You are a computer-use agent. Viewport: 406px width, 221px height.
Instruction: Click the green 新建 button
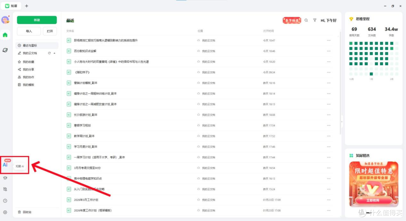point(37,20)
